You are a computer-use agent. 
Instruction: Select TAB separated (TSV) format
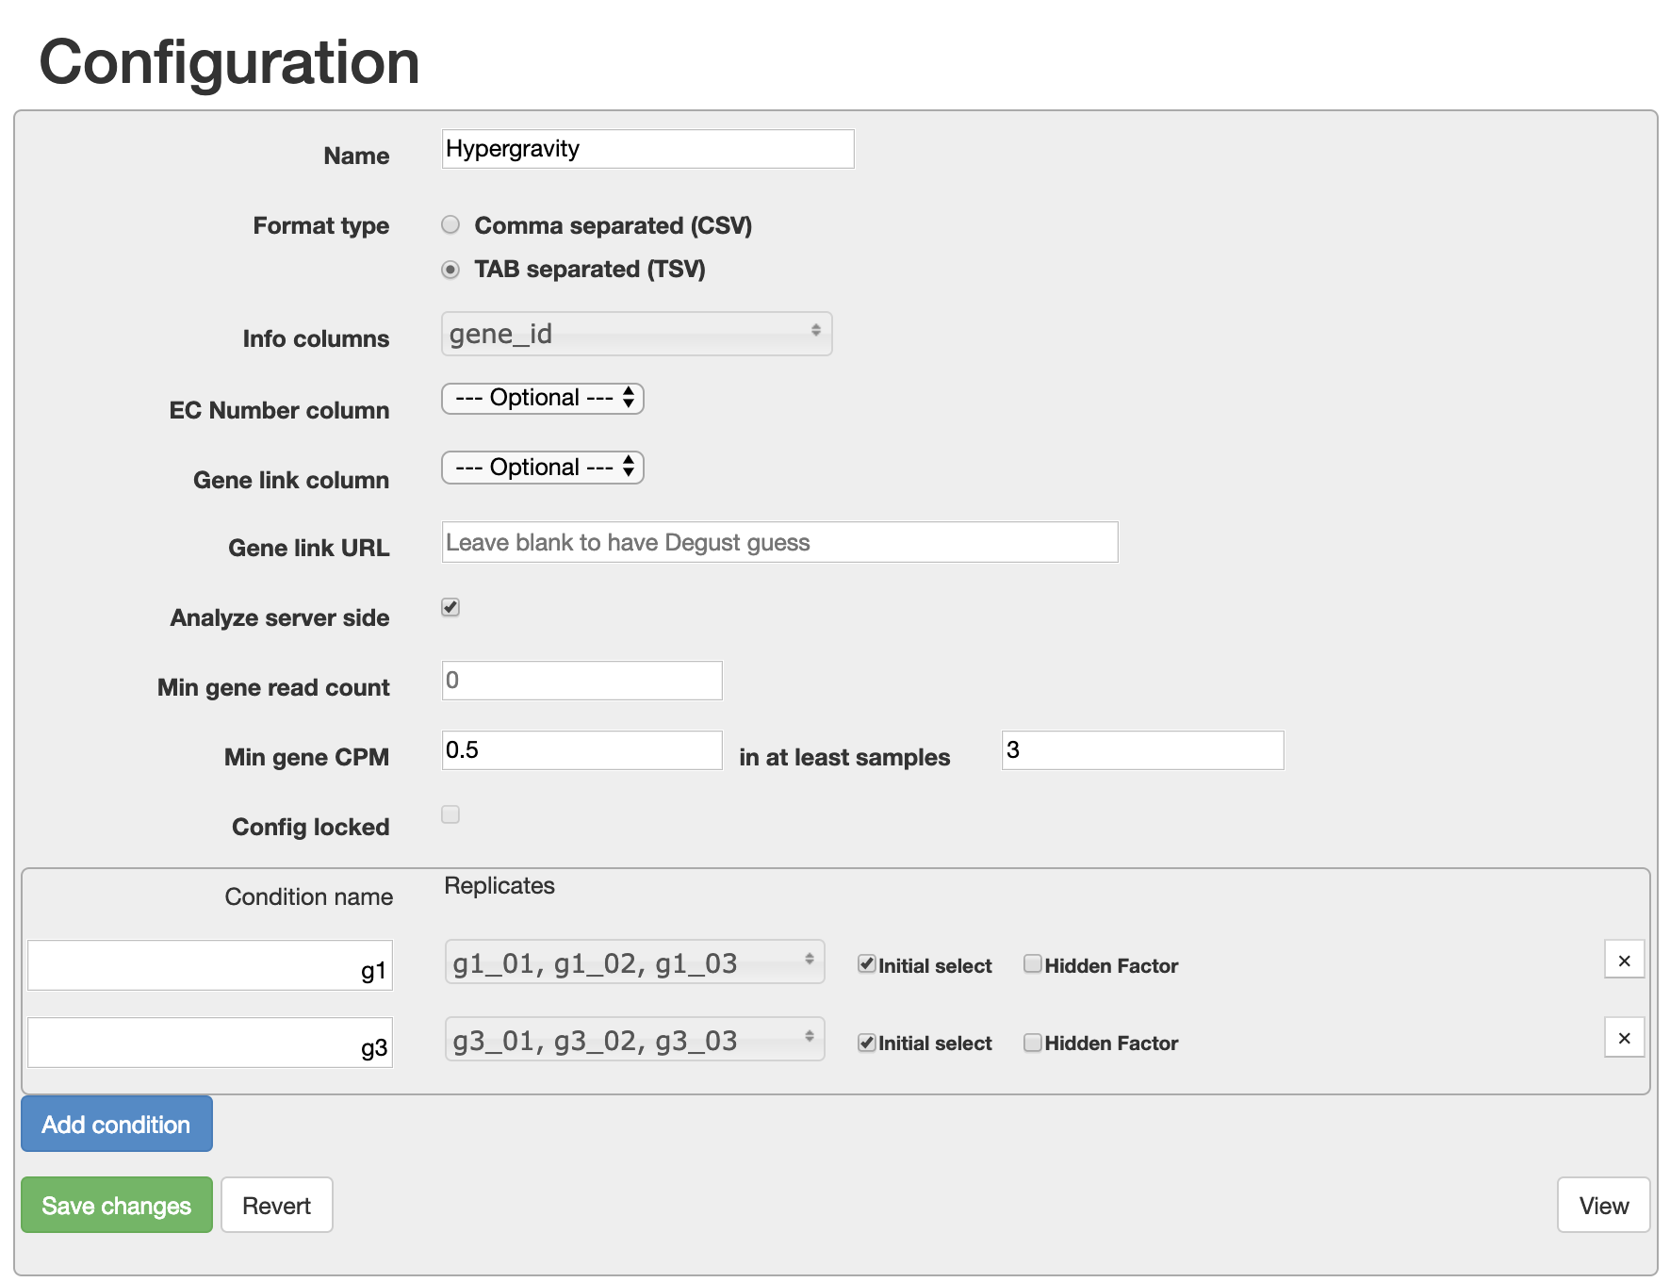[x=450, y=270]
